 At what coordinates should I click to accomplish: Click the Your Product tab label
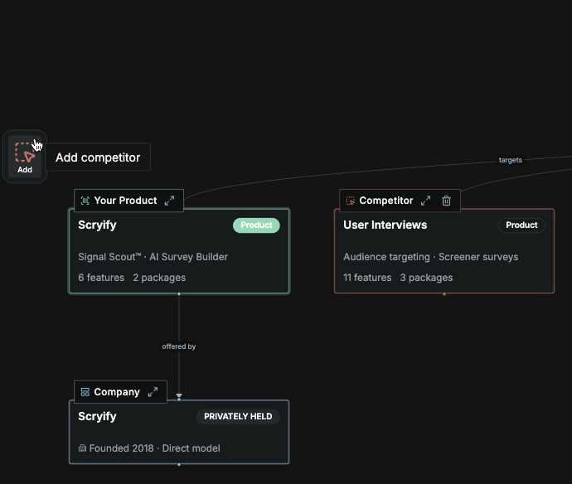pyautogui.click(x=125, y=201)
